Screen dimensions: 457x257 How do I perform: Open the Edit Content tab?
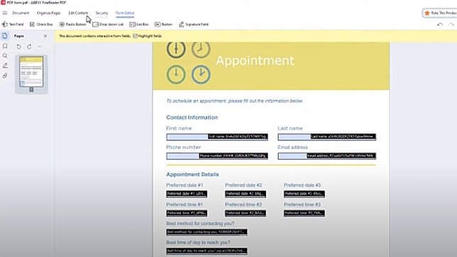coord(78,13)
